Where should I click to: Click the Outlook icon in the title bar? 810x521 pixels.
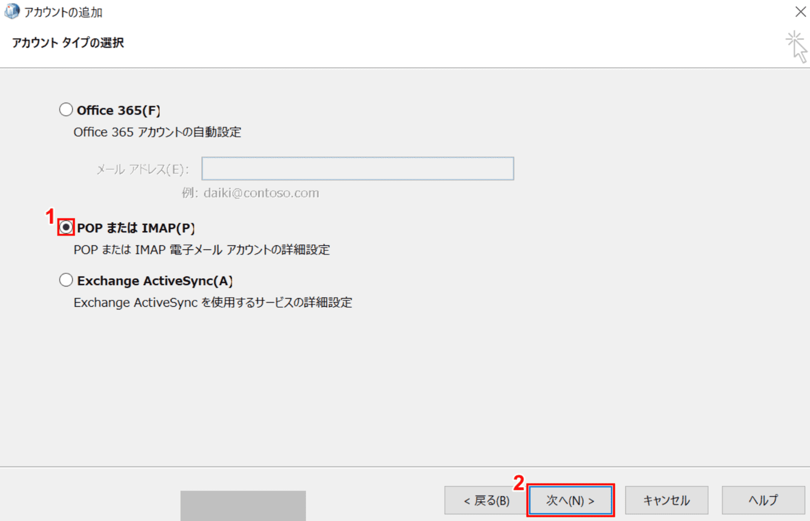click(12, 12)
